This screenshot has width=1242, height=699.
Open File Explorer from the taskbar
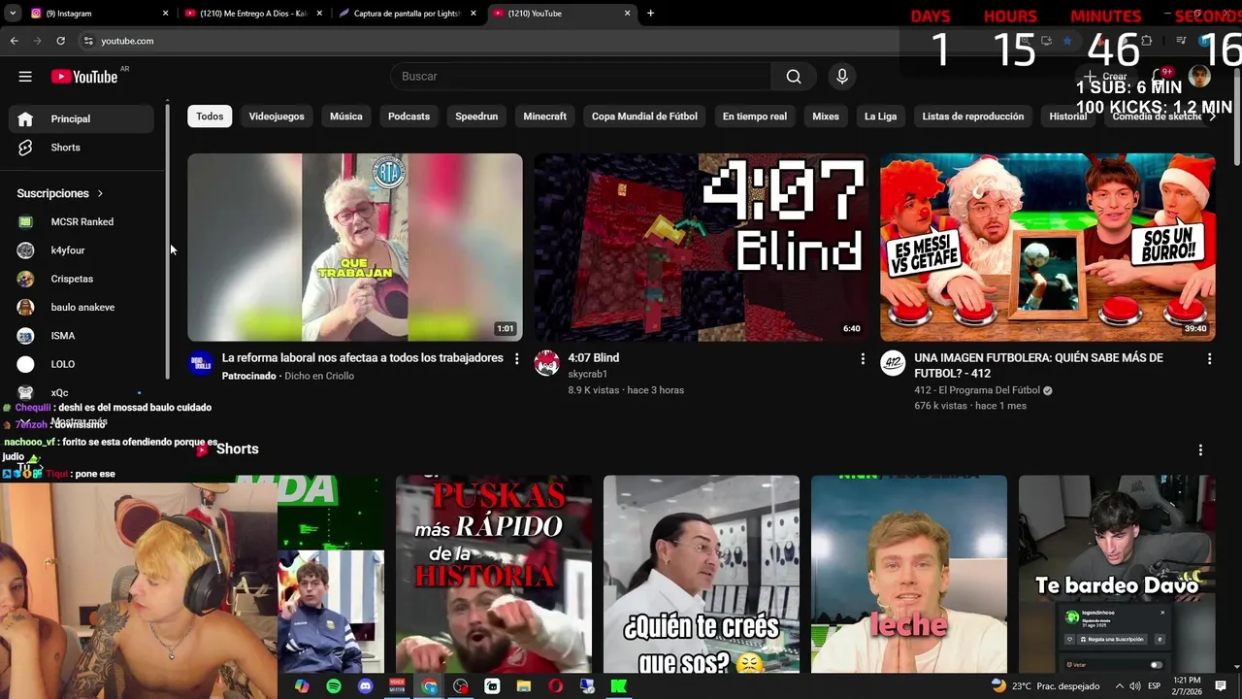tap(524, 686)
